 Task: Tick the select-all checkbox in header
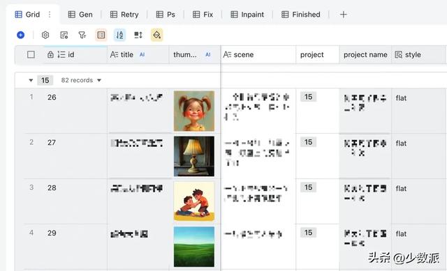click(x=31, y=54)
